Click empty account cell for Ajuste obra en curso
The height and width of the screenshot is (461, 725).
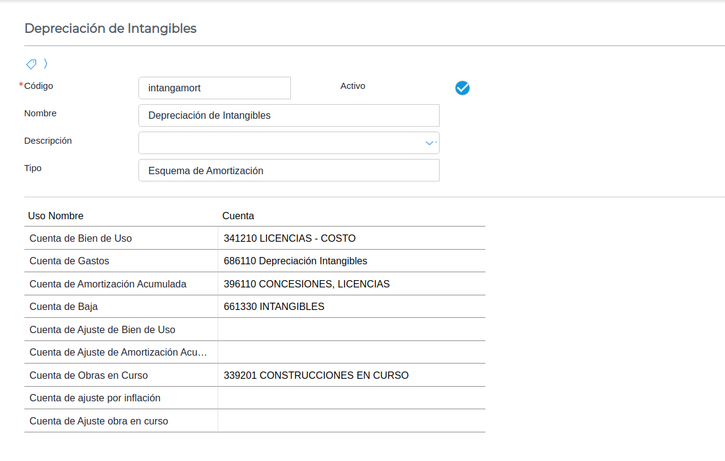point(351,421)
